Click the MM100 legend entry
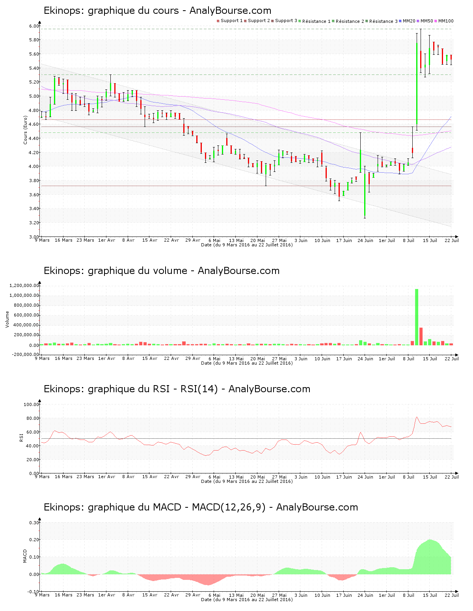Viewport: 473px width, 611px height. 444,21
